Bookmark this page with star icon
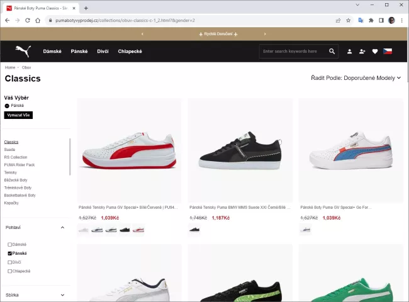Screen dimensions: 409x302 pyautogui.click(x=348, y=20)
